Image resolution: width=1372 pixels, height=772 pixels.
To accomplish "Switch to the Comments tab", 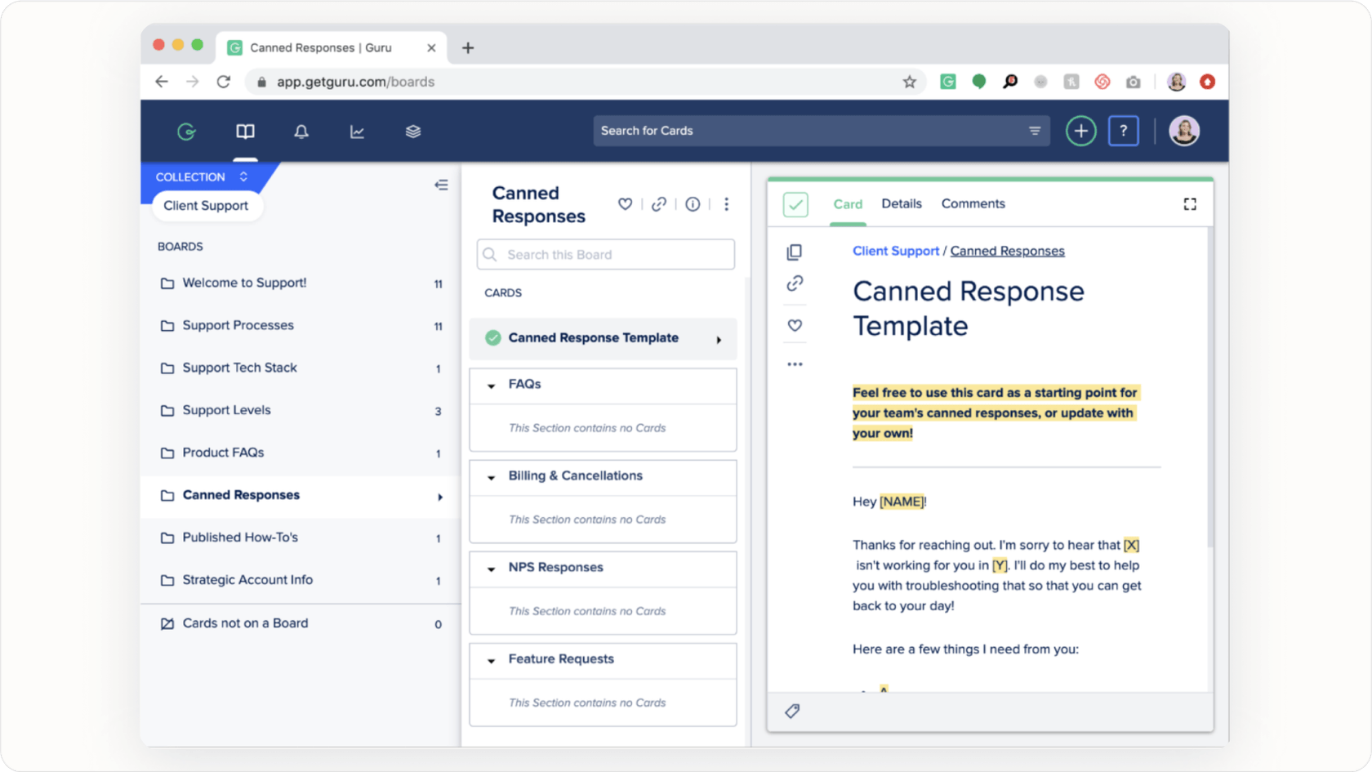I will coord(973,203).
